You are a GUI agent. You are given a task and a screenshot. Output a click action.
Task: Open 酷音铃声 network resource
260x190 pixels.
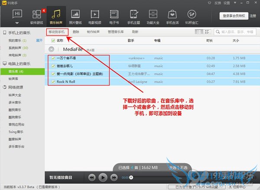15,139
